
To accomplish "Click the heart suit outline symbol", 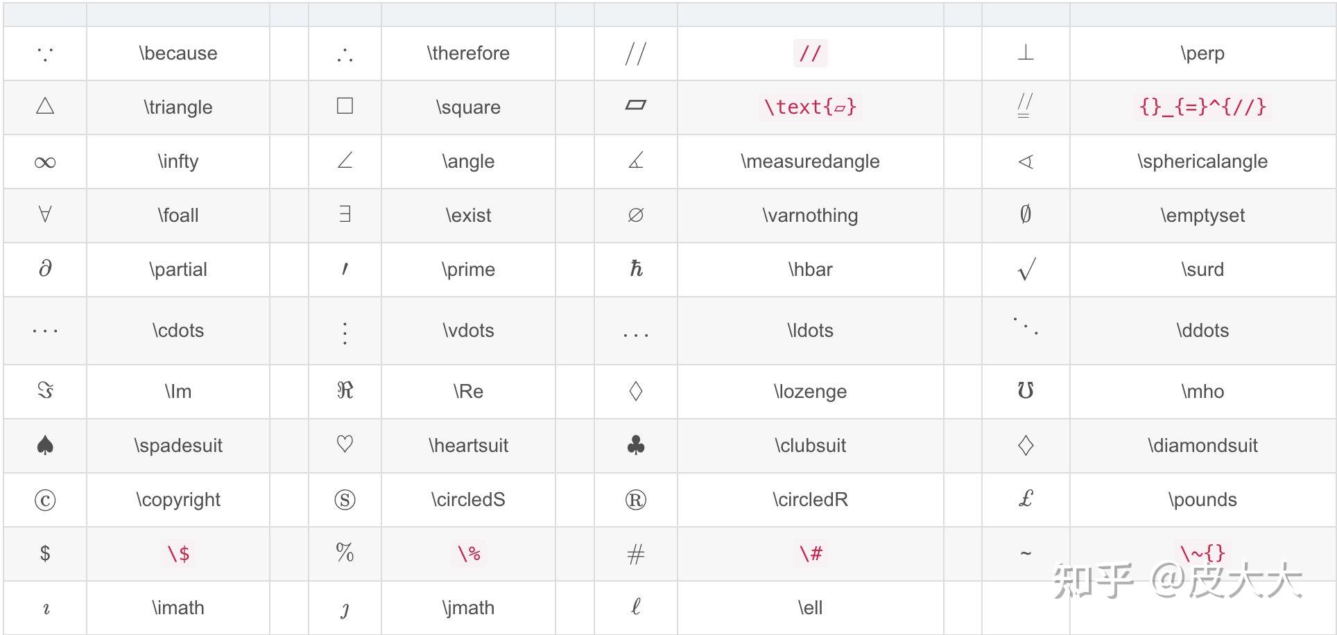I will pos(345,444).
